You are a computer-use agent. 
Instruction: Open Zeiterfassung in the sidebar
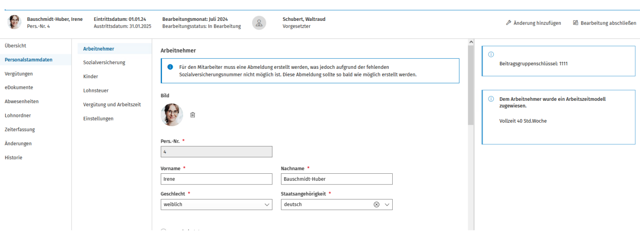click(x=20, y=130)
